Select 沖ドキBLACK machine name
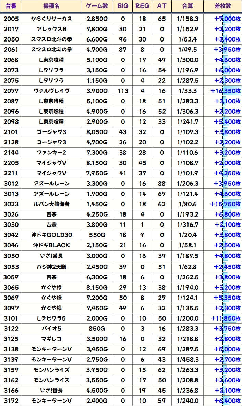Screen dimensions: 242x406 [x=51, y=245]
